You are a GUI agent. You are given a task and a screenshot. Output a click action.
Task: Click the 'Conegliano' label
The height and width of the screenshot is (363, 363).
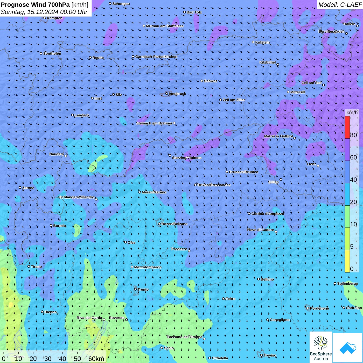pyautogui.click(x=280, y=320)
